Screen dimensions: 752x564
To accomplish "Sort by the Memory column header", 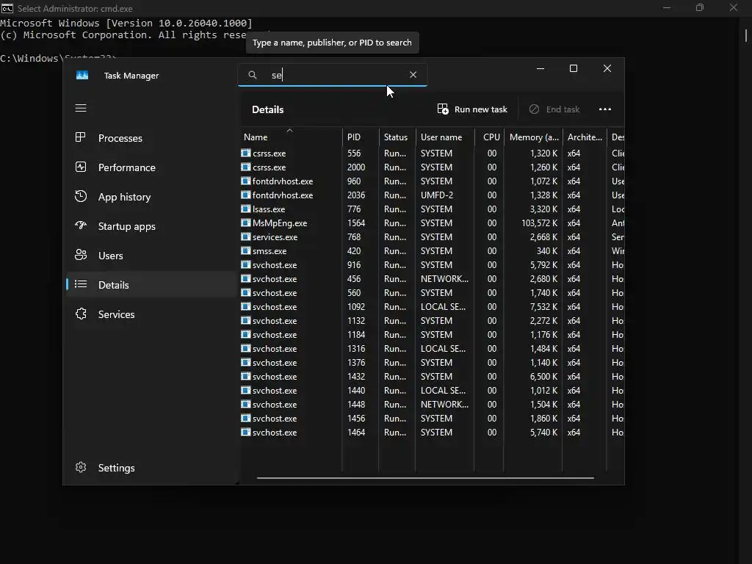I will [x=533, y=137].
